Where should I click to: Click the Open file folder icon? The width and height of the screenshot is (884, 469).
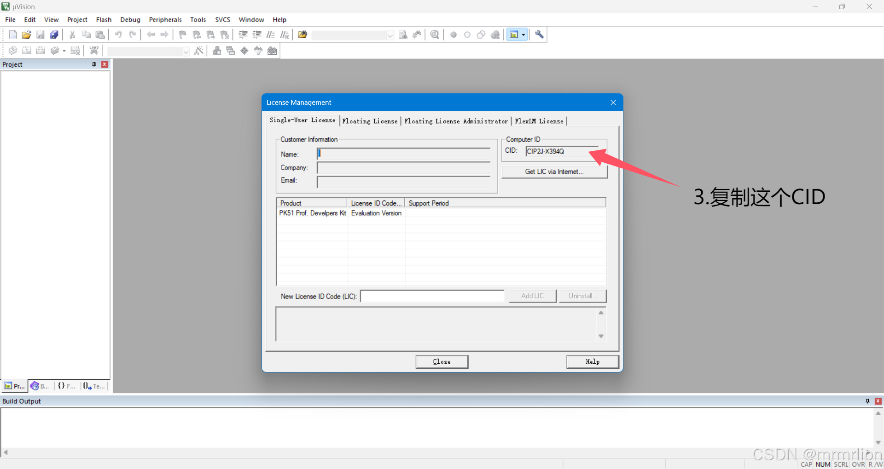(27, 34)
